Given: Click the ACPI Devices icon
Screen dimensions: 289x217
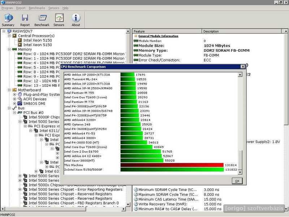Looking at the screenshot, I should 20,99.
